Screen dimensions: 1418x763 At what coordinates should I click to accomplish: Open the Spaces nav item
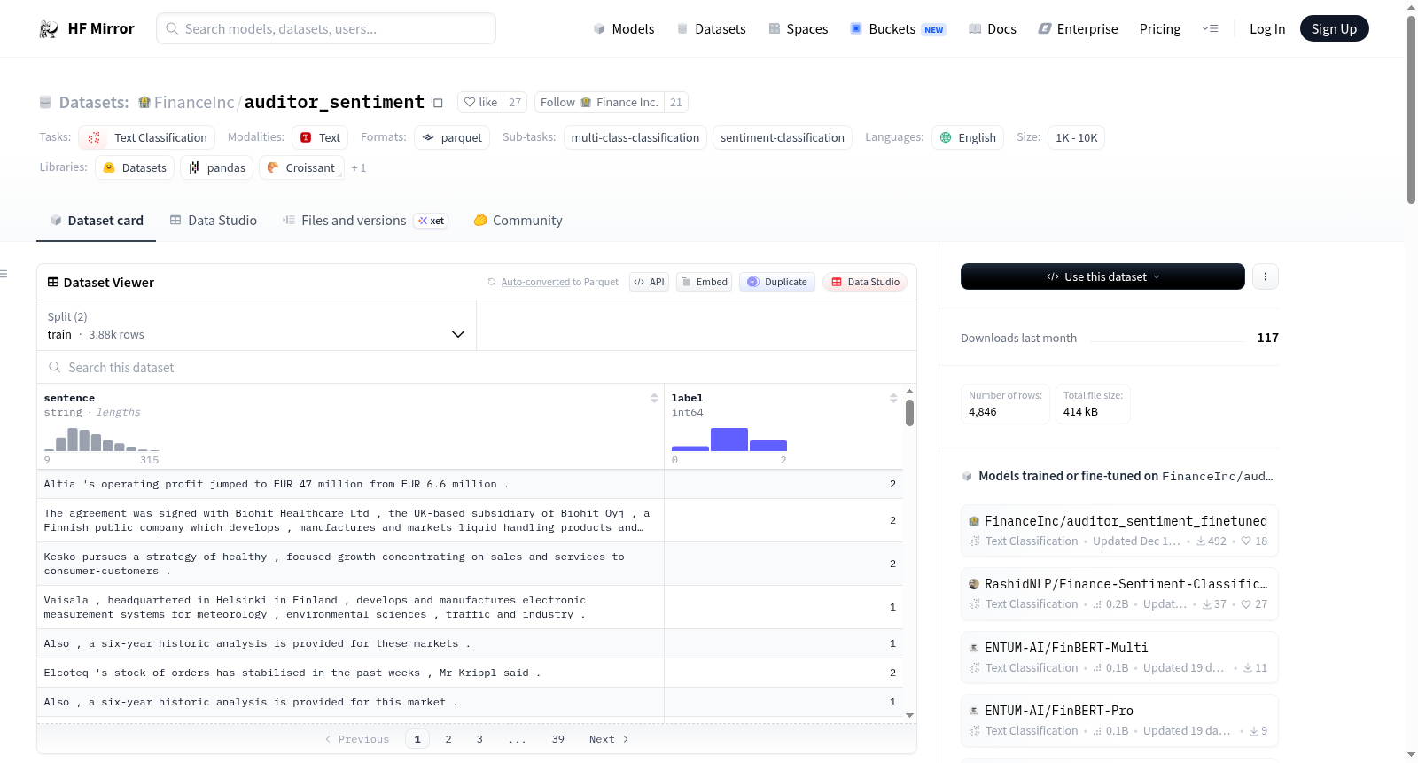798,29
